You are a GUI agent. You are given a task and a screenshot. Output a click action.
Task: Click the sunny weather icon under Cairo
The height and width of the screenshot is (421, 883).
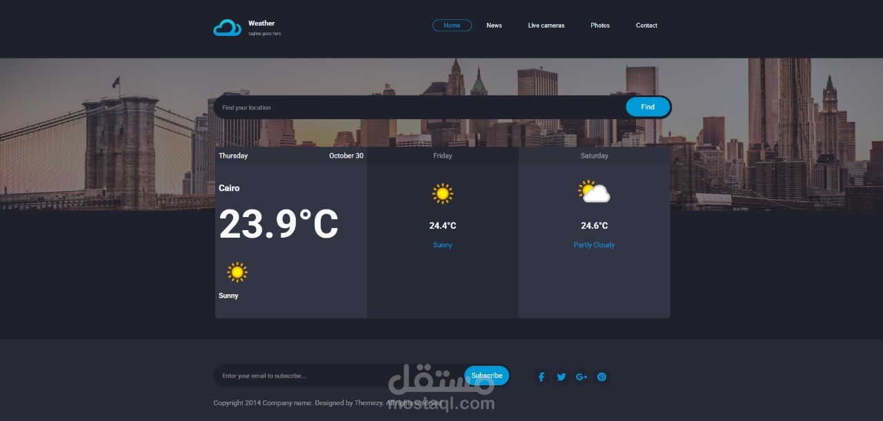tap(237, 271)
